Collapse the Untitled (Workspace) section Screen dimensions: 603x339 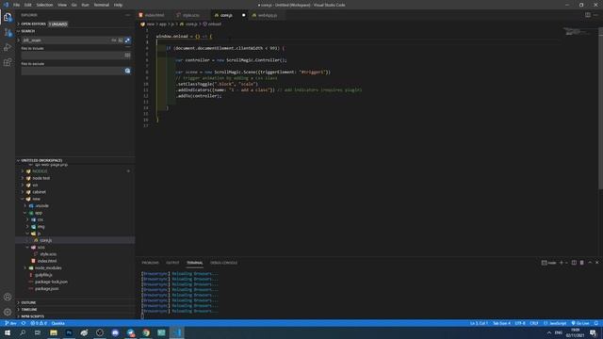[41, 160]
